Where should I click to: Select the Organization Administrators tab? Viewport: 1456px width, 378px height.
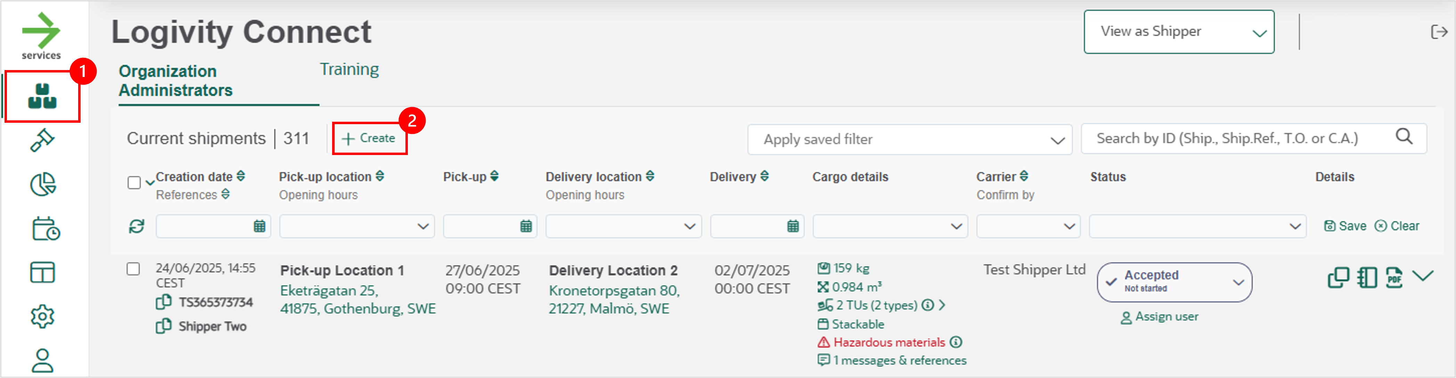176,81
